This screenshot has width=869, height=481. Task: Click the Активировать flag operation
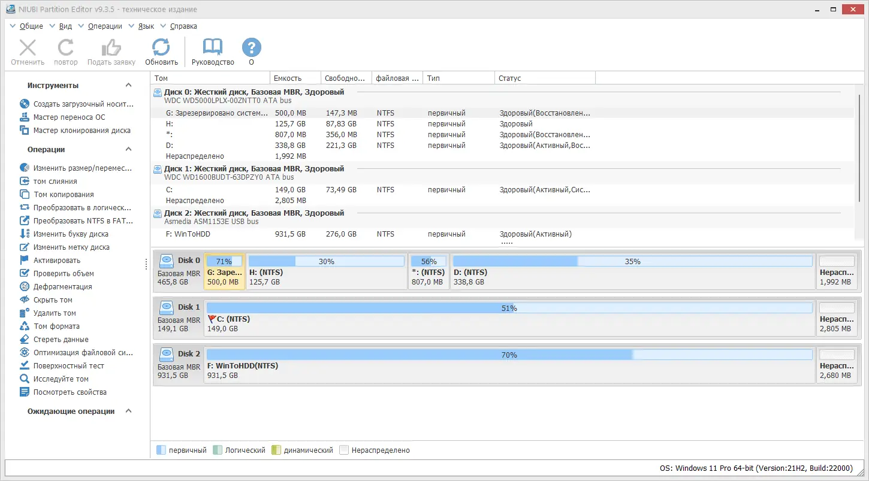coord(50,261)
